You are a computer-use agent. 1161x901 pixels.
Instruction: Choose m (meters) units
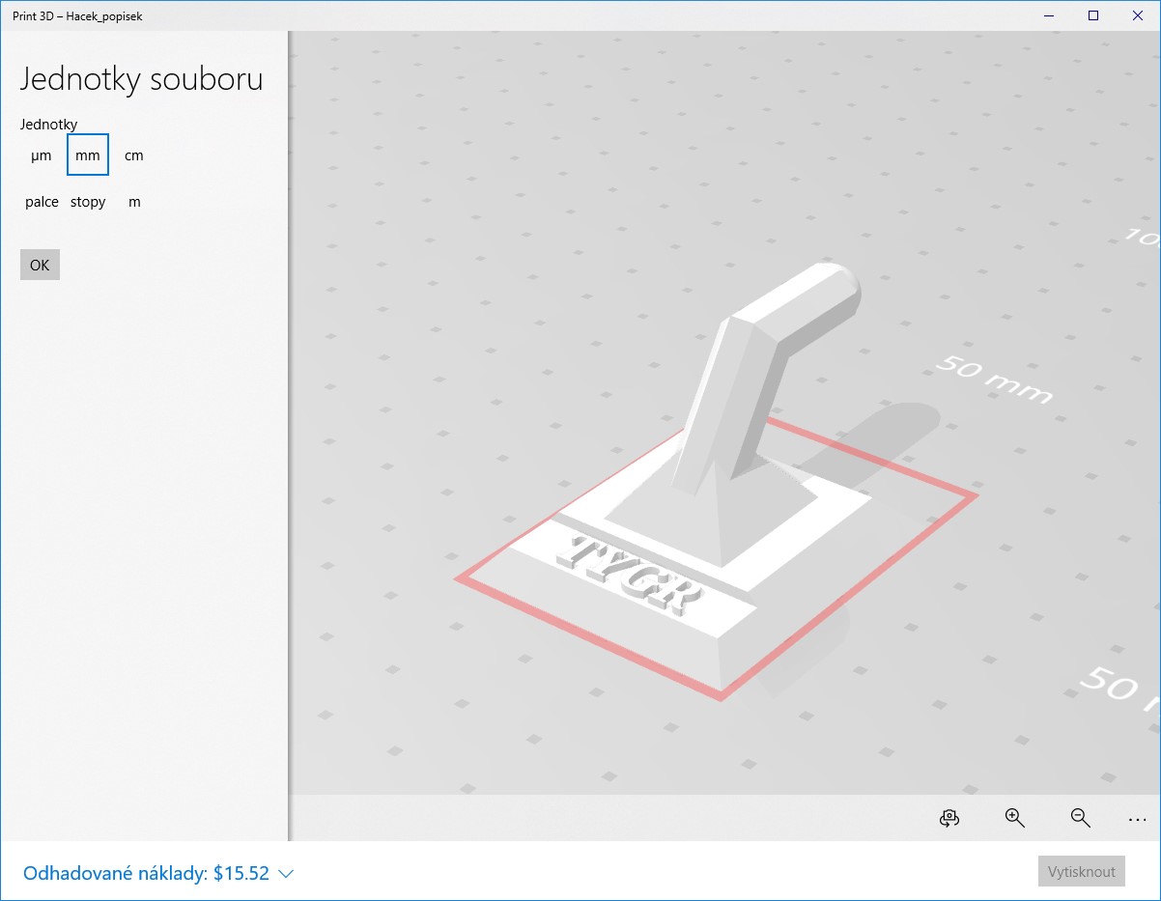[x=134, y=202]
